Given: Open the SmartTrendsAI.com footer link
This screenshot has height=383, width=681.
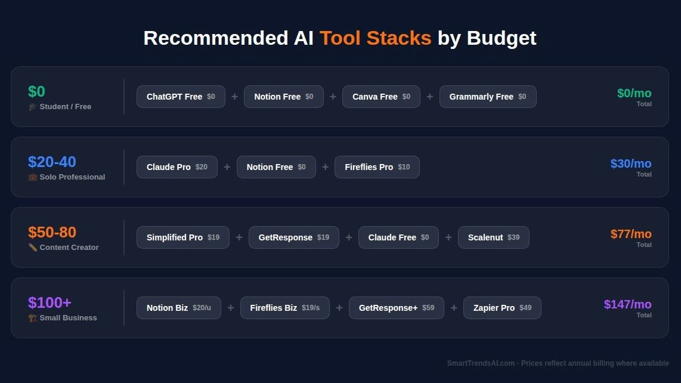Looking at the screenshot, I should (x=481, y=363).
